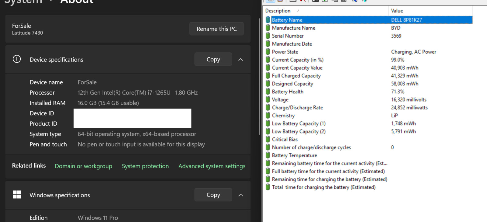This screenshot has height=222, width=487.
Task: Click the 1,748 mWh value
Action: [x=404, y=123]
